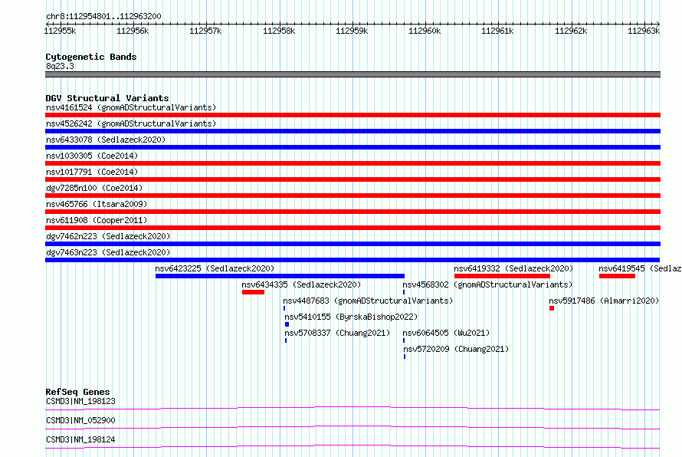This screenshot has width=682, height=457.
Task: Click the small blue nsv5410155 marker
Action: pyautogui.click(x=287, y=324)
